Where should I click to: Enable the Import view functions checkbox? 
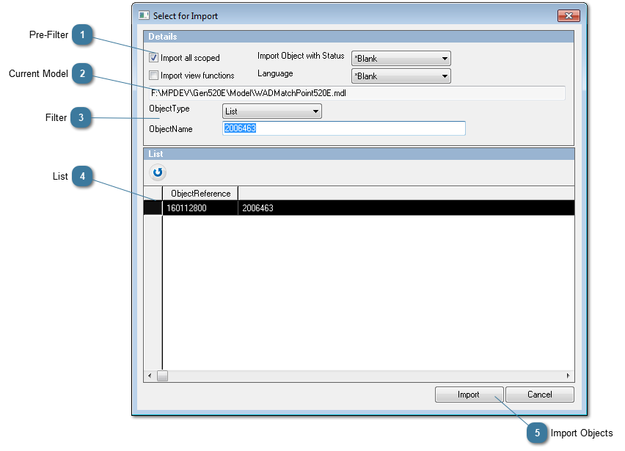154,76
